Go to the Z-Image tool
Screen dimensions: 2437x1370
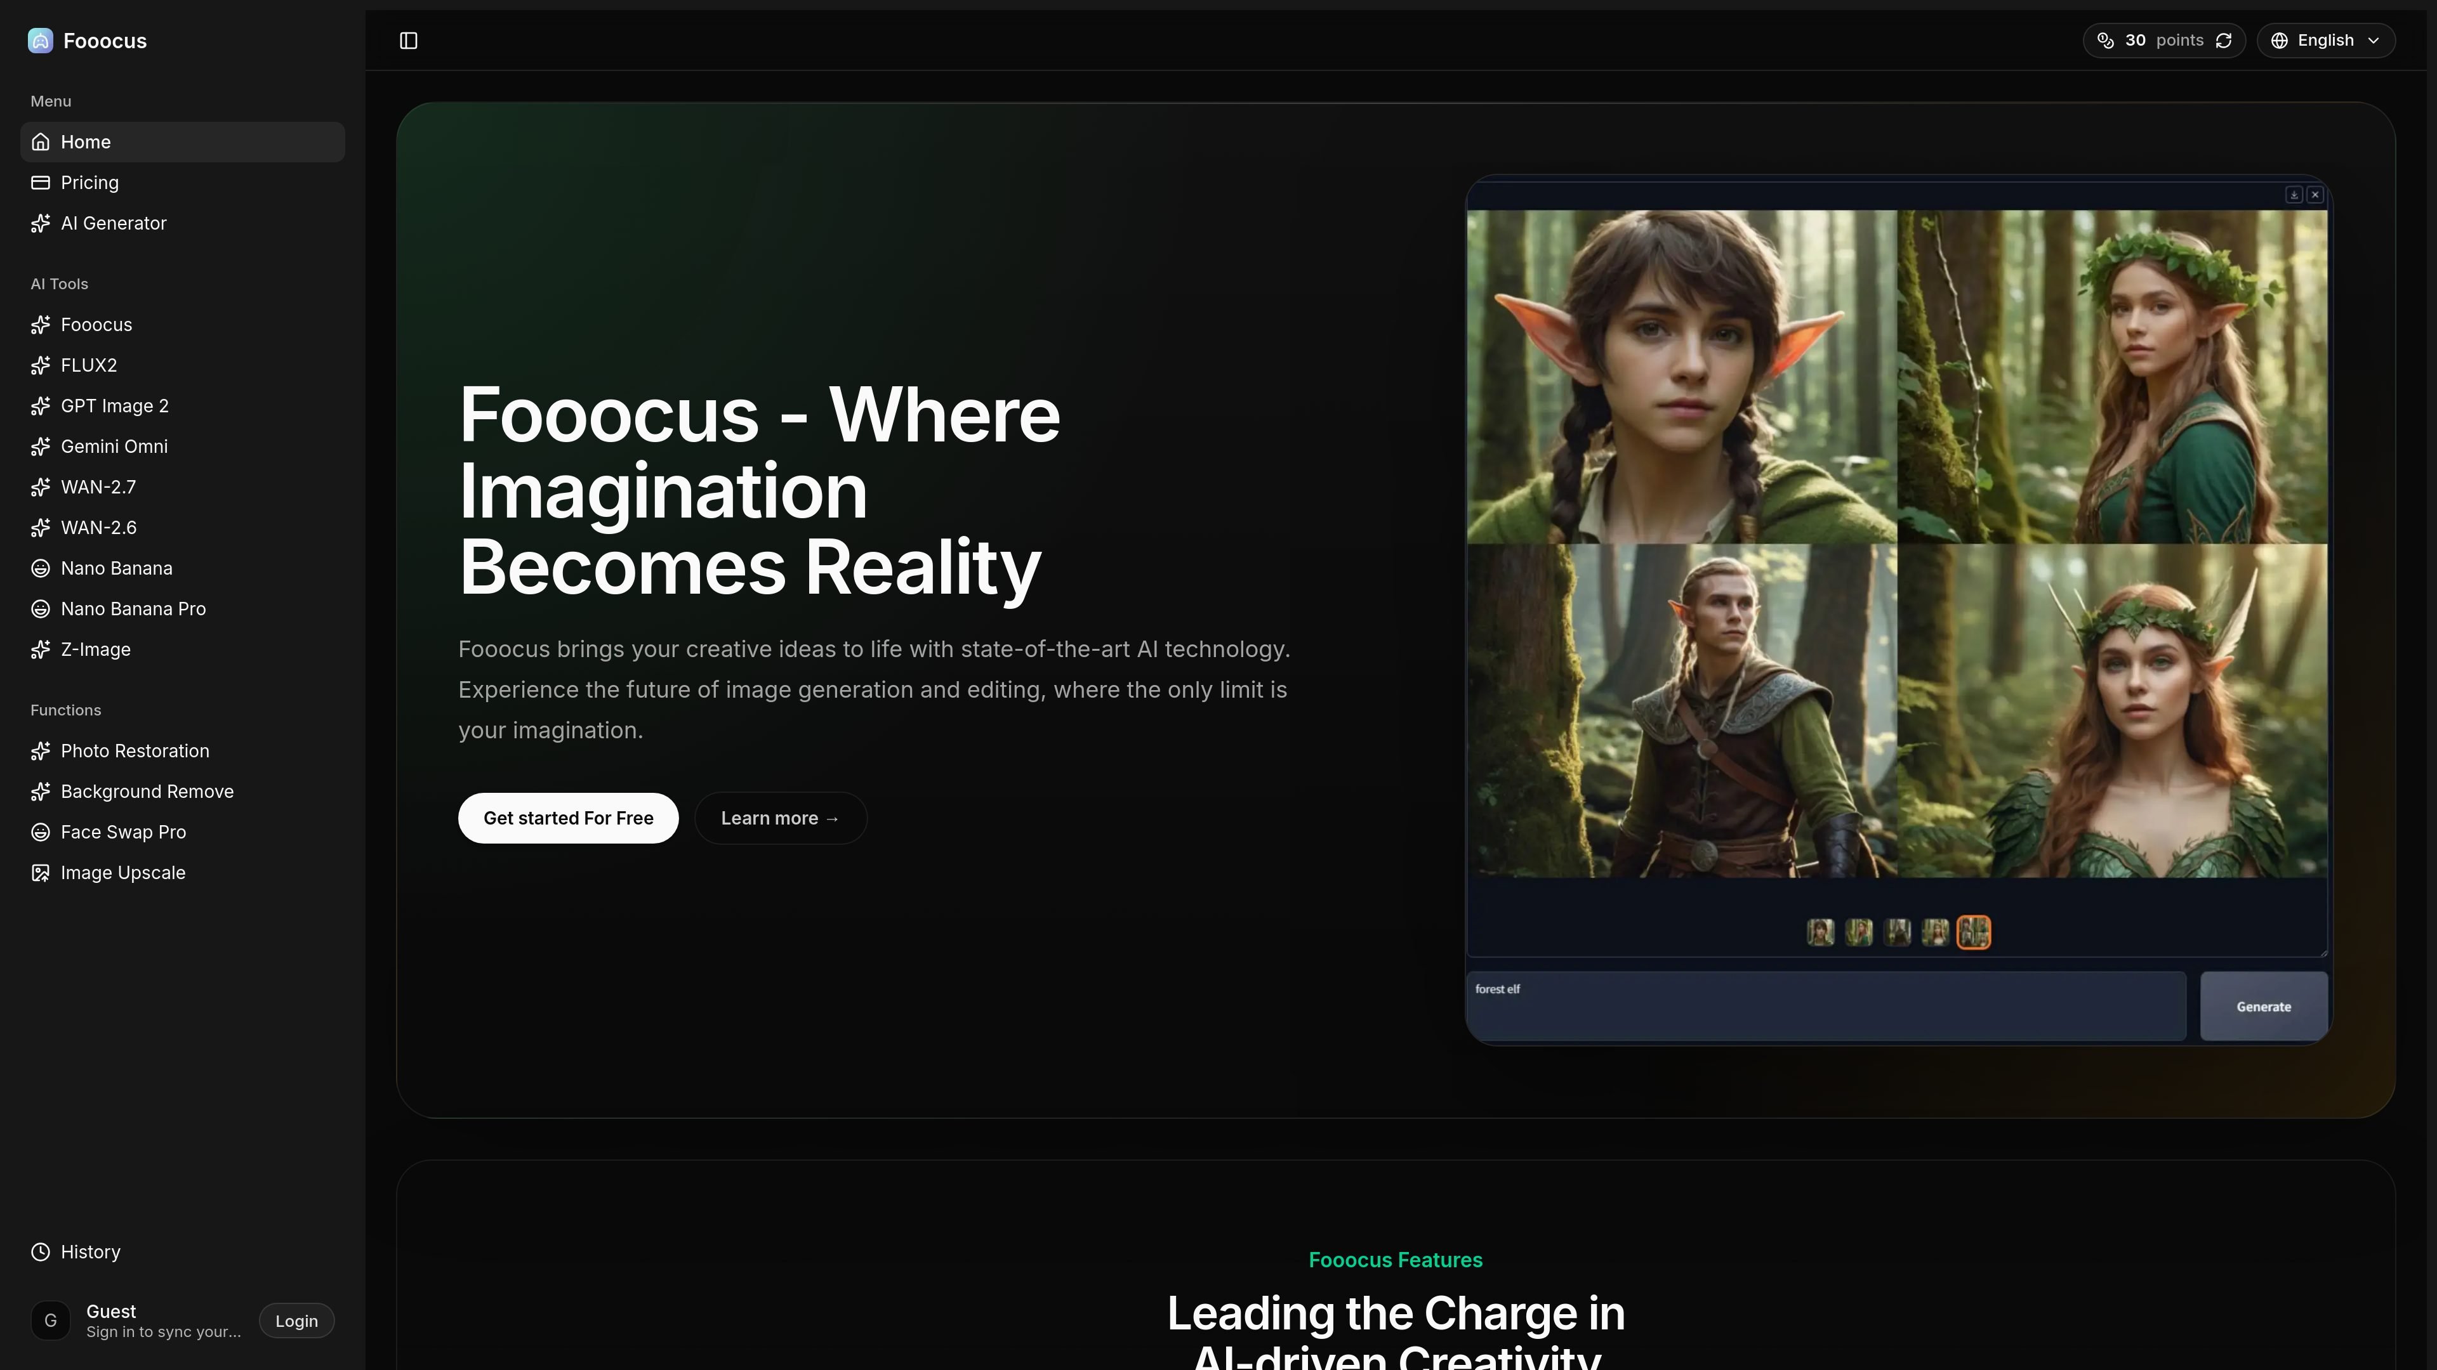pos(183,649)
